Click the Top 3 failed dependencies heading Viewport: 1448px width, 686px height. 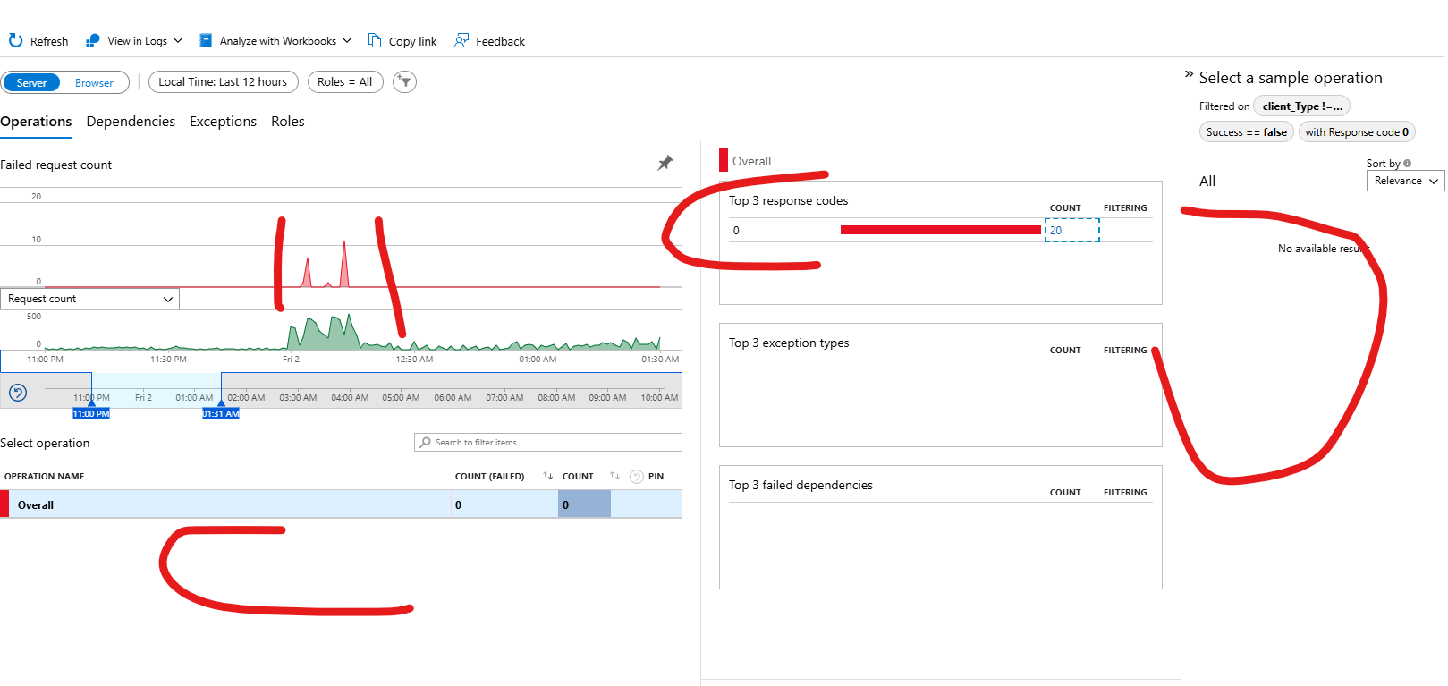tap(800, 485)
